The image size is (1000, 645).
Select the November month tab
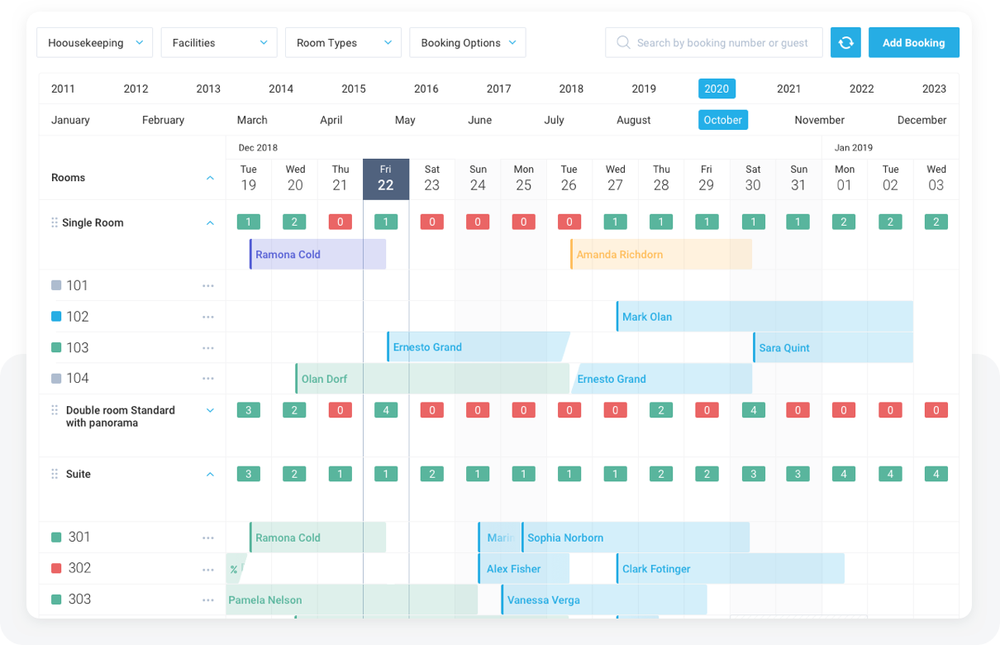coord(819,121)
